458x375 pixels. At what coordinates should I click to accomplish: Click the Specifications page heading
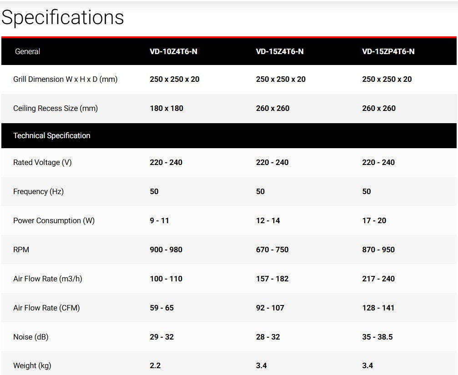63,18
